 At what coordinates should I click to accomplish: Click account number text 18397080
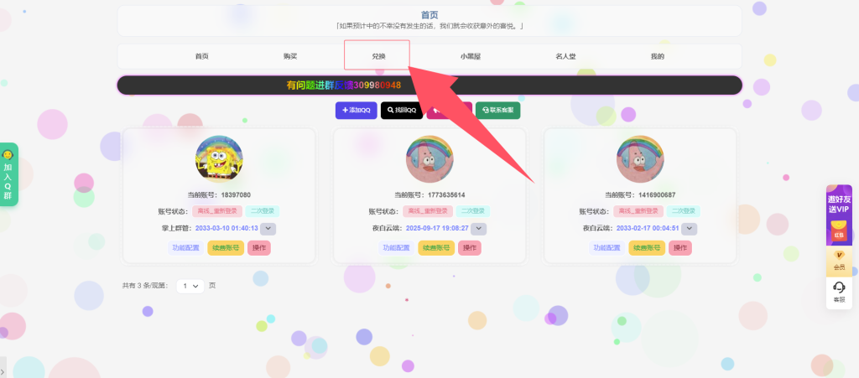click(x=236, y=195)
